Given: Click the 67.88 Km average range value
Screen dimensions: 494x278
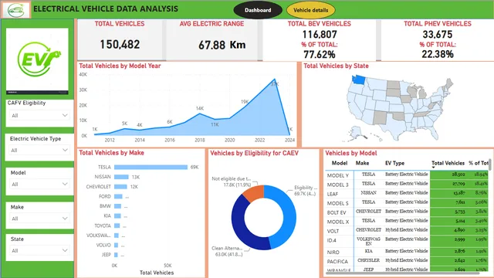Looking at the screenshot, I should [x=222, y=45].
